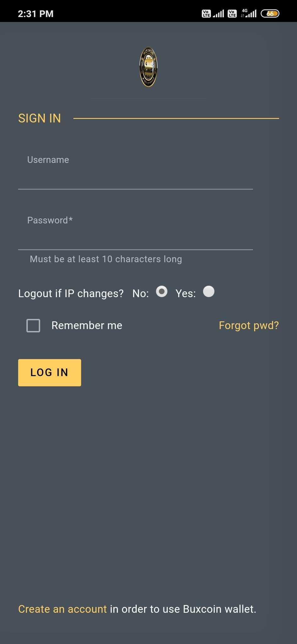Tap the Buxcoin wallet footer text
Screen dimensions: 297x644
pyautogui.click(x=183, y=609)
